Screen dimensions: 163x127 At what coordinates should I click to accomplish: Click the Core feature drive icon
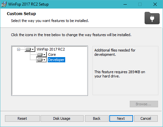pyautogui.click(x=40, y=54)
